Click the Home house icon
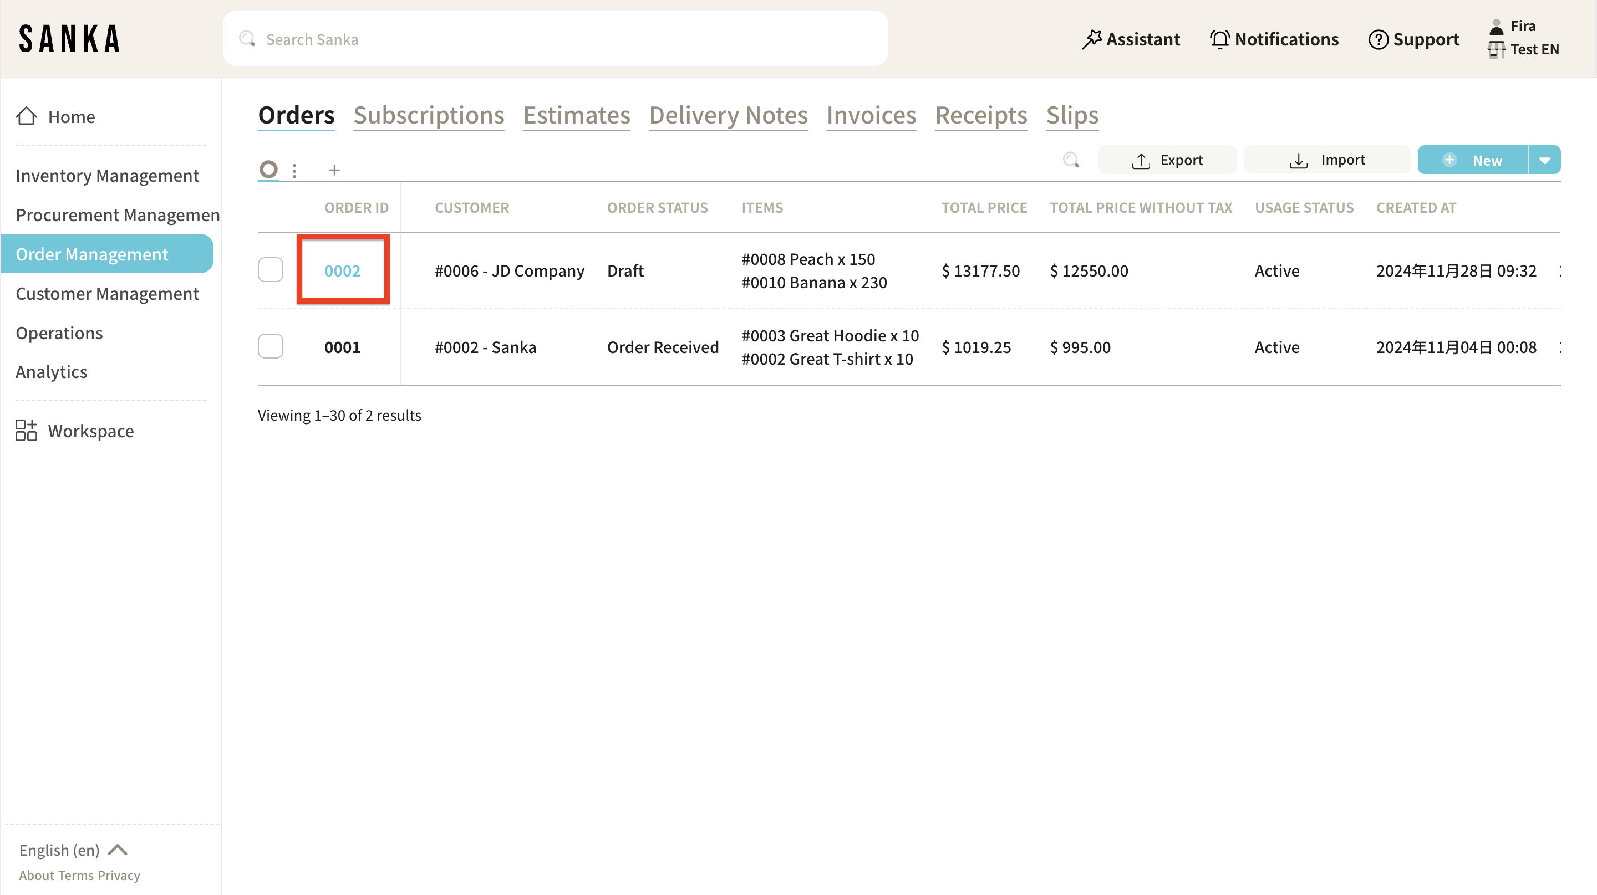The width and height of the screenshot is (1597, 895). (26, 116)
